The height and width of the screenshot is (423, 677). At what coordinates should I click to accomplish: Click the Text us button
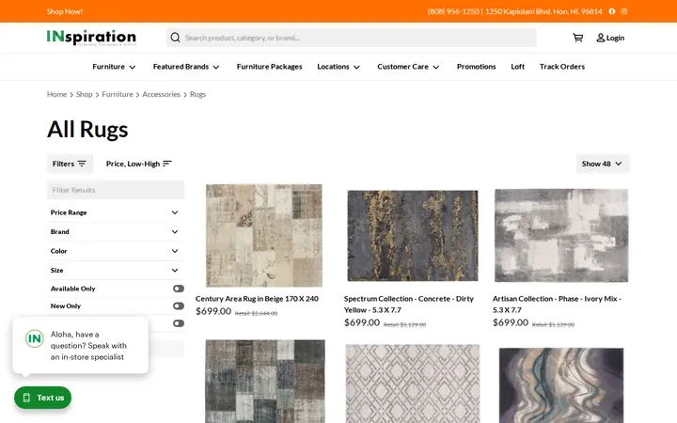point(42,398)
